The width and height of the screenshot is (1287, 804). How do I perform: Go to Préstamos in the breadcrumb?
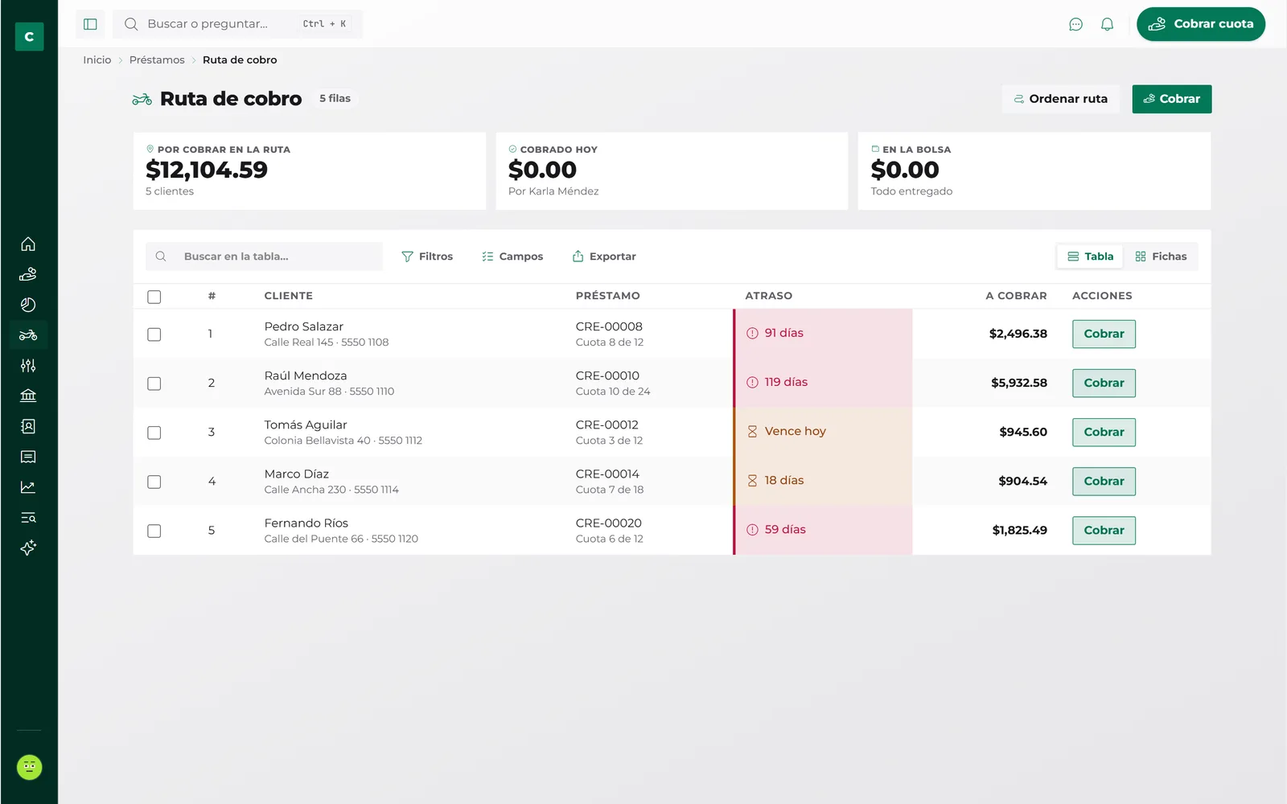pyautogui.click(x=157, y=60)
